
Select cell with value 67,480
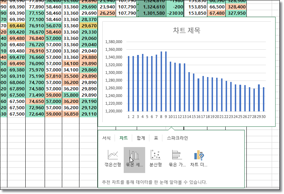pos(216,13)
